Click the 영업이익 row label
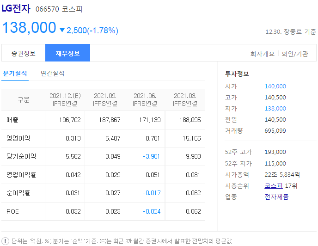 point(18,138)
